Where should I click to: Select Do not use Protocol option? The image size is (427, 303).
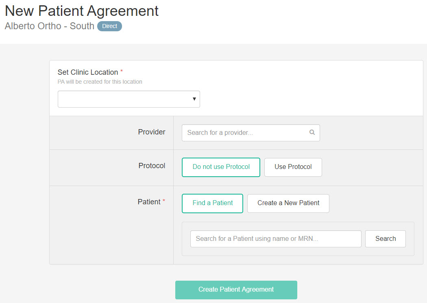point(221,167)
